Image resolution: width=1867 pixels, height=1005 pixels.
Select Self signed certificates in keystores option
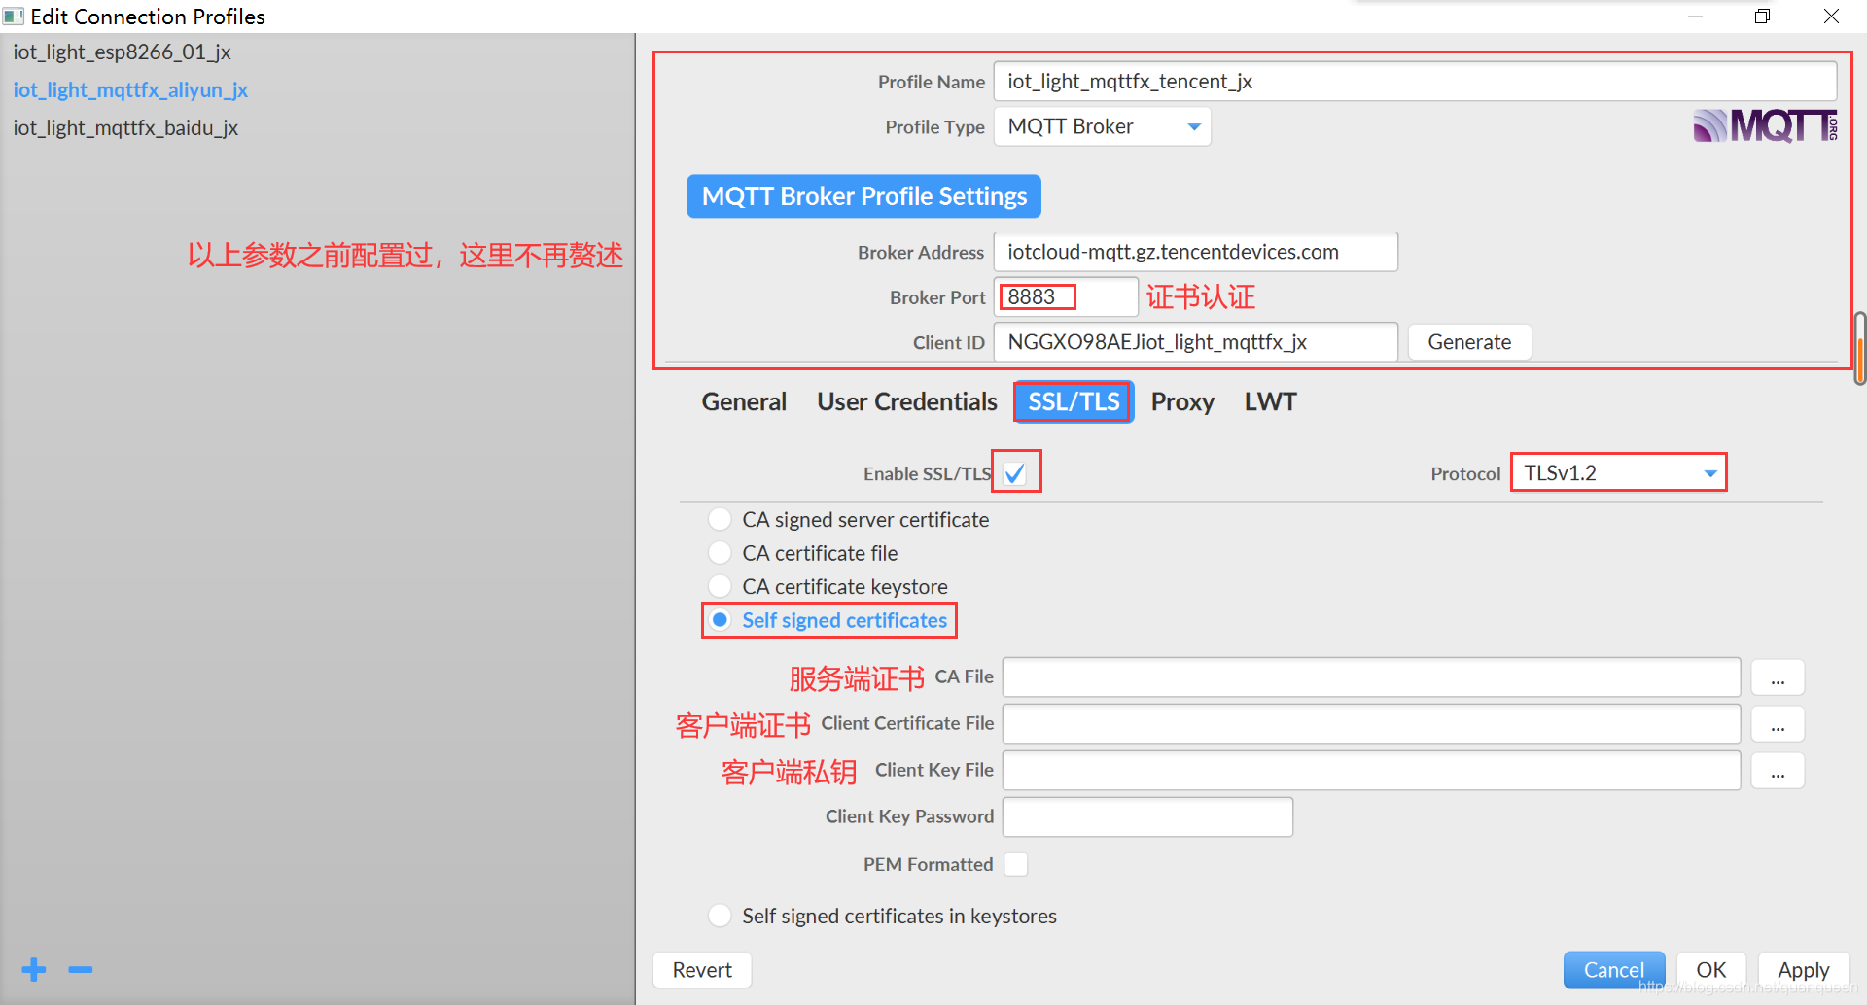click(x=883, y=916)
